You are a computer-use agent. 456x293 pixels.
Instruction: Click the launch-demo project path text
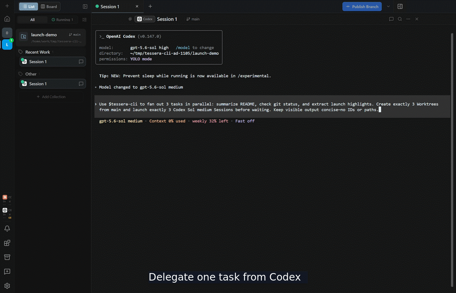tap(56, 41)
